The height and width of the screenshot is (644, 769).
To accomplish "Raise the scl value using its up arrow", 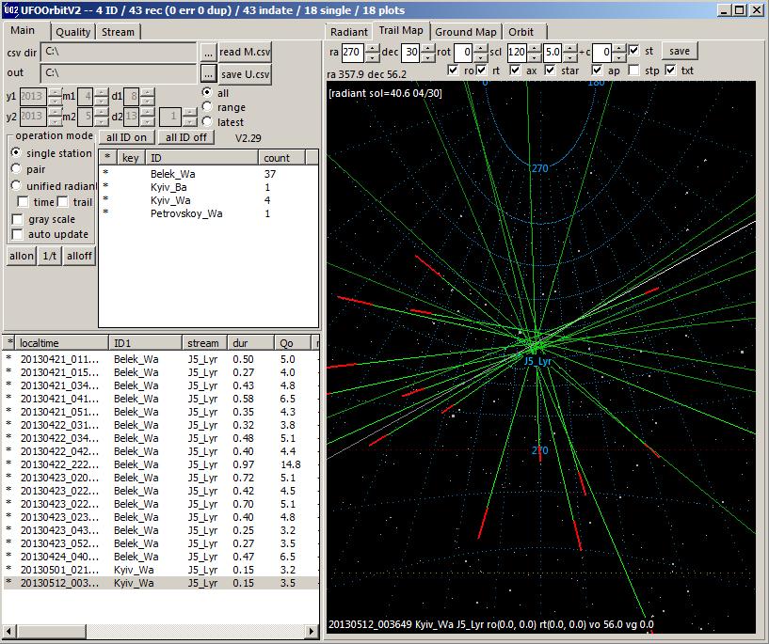I will coord(535,47).
